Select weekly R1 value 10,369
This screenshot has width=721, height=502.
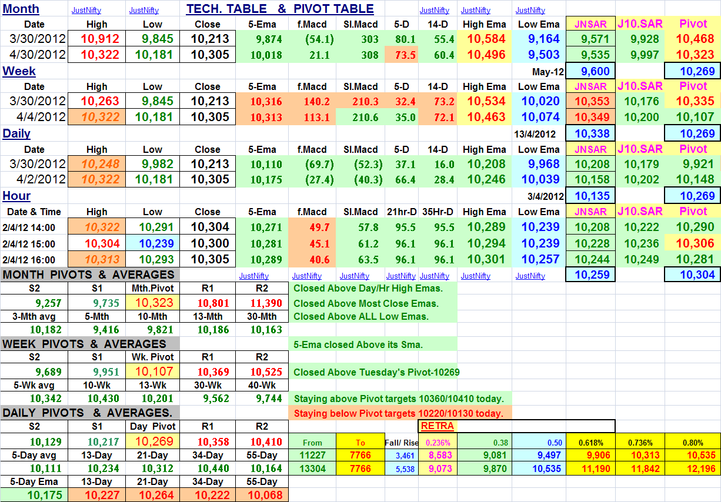pos(207,372)
